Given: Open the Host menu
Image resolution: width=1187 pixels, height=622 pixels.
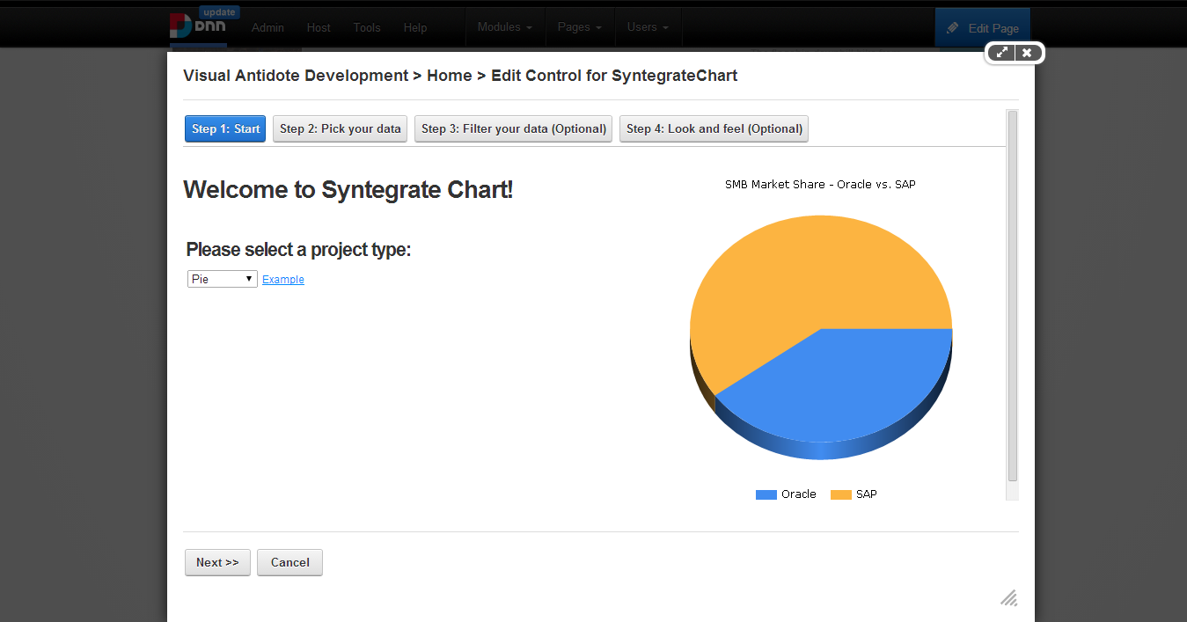Looking at the screenshot, I should (319, 27).
